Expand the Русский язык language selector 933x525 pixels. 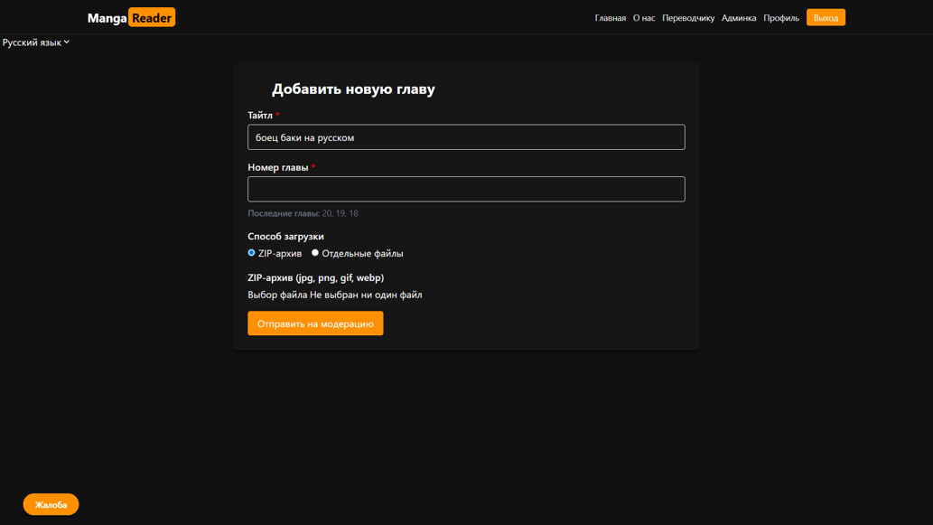point(36,42)
